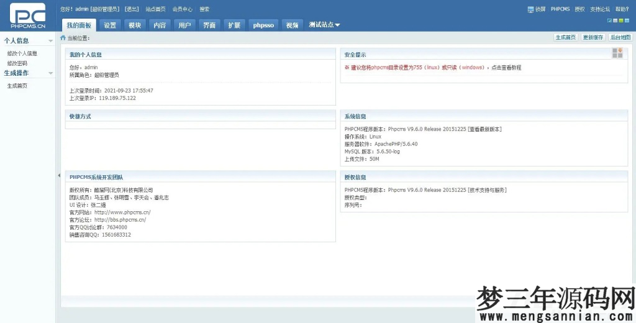Open the 界面 tab
This screenshot has height=323, width=636.
pos(209,25)
